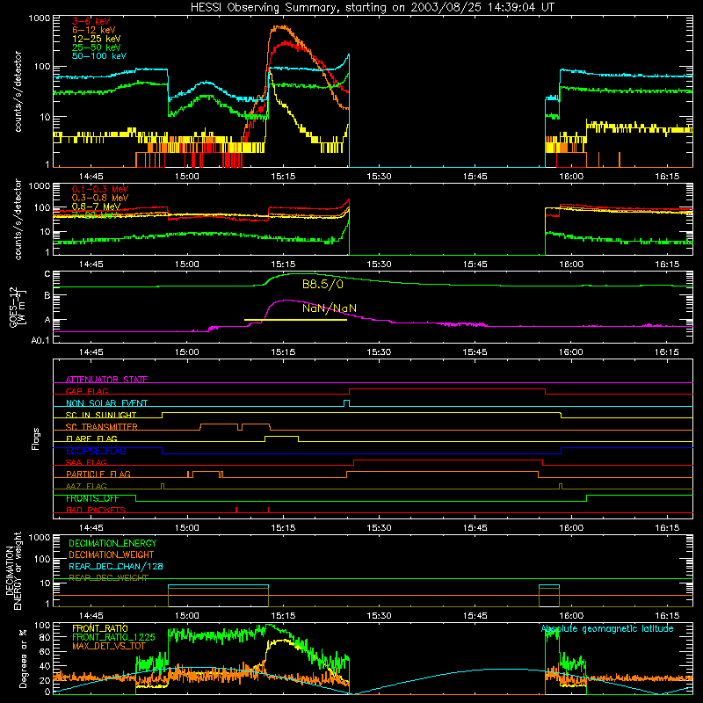
Task: Select the ECLIPSE_FLAG label
Action: pos(96,451)
